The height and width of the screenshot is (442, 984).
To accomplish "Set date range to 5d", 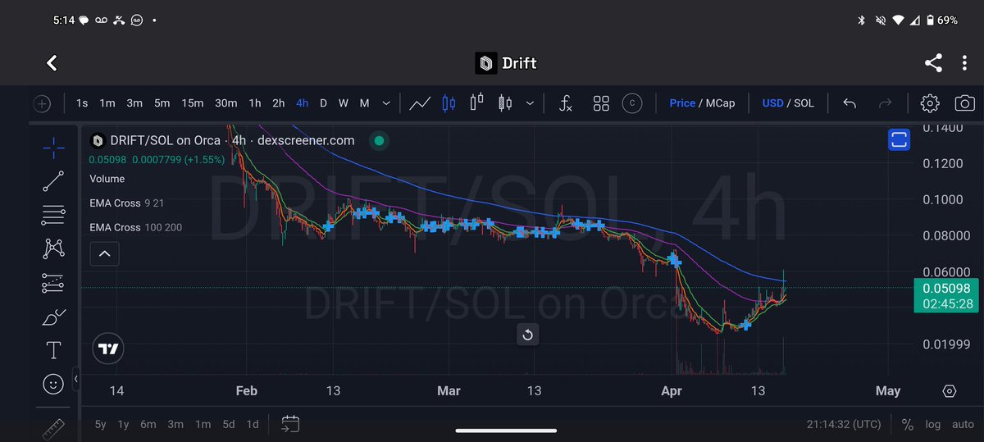I will [x=229, y=424].
